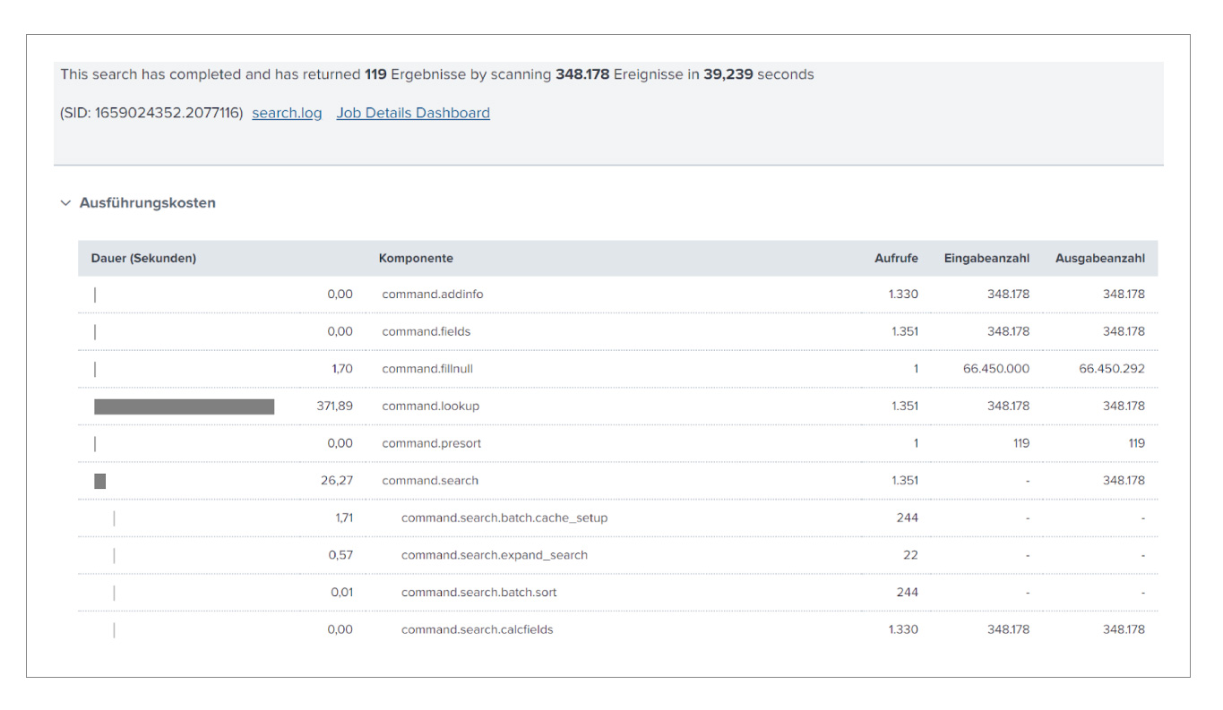The image size is (1223, 710).
Task: Click the Aufrufe column header
Action: [x=896, y=259]
